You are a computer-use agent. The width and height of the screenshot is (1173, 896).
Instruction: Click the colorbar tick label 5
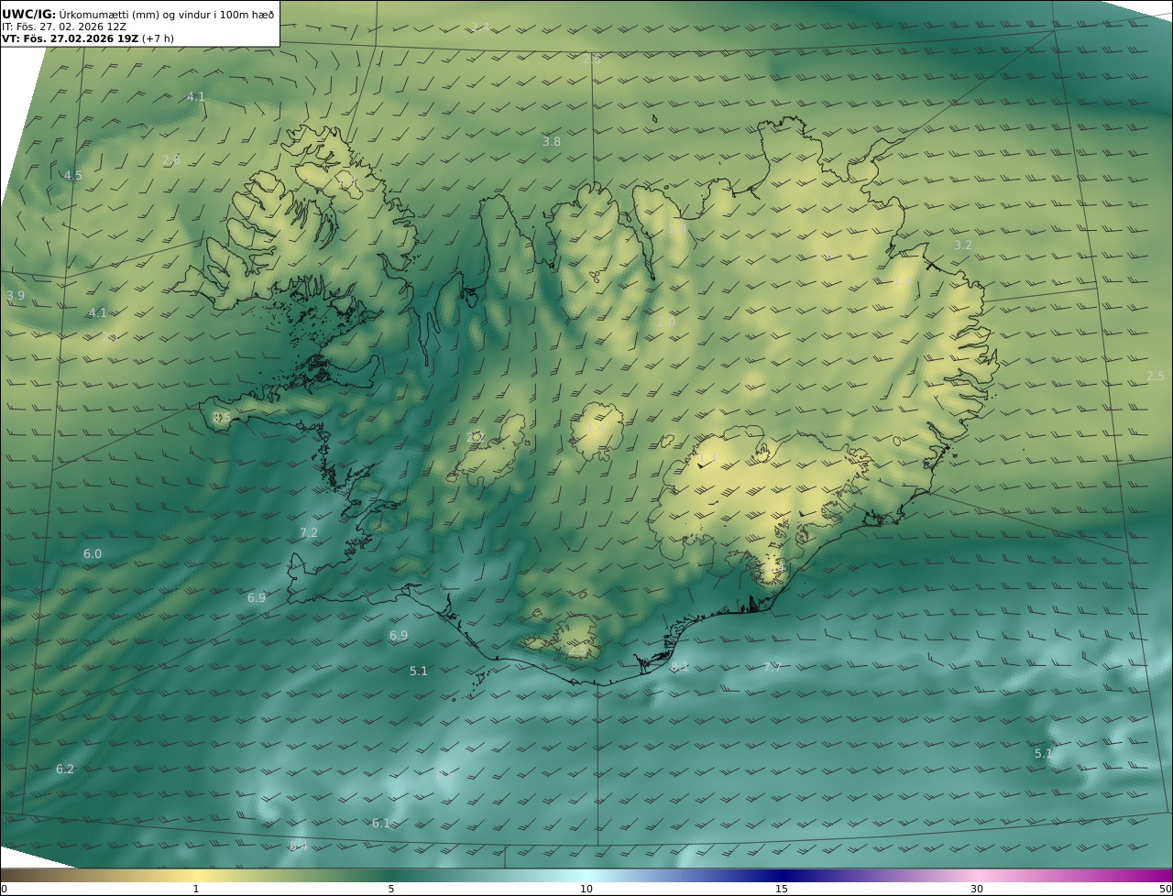coord(391,890)
